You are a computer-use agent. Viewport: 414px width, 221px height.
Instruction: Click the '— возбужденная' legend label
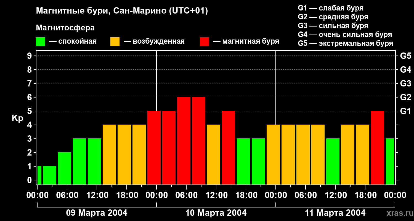coord(154,41)
